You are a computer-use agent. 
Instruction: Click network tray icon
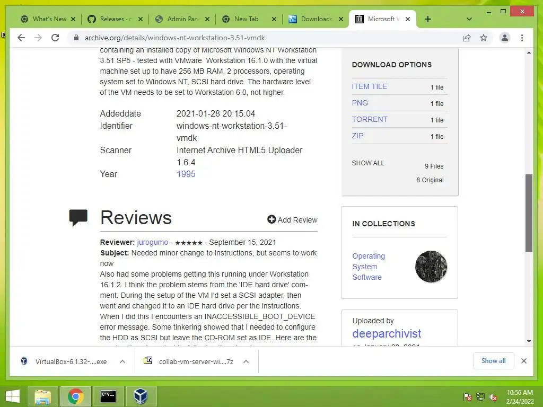[x=480, y=397]
